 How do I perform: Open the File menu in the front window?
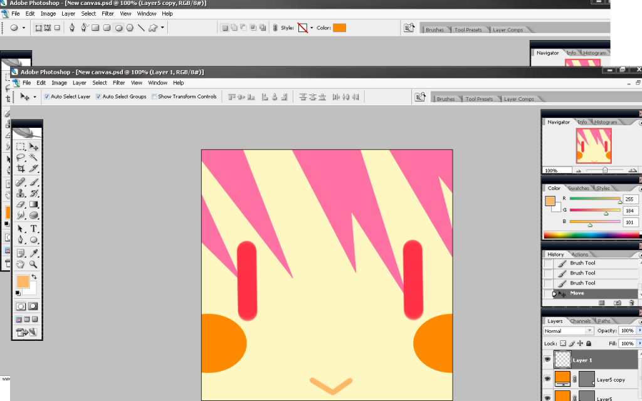coord(26,83)
